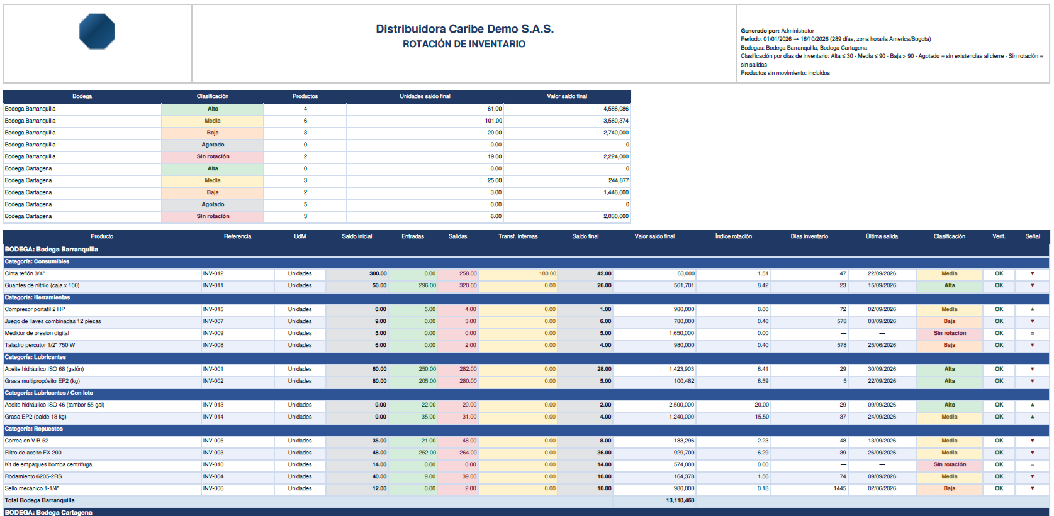The width and height of the screenshot is (1054, 516).
Task: Click the Valor saldo final summary header
Action: pos(567,96)
